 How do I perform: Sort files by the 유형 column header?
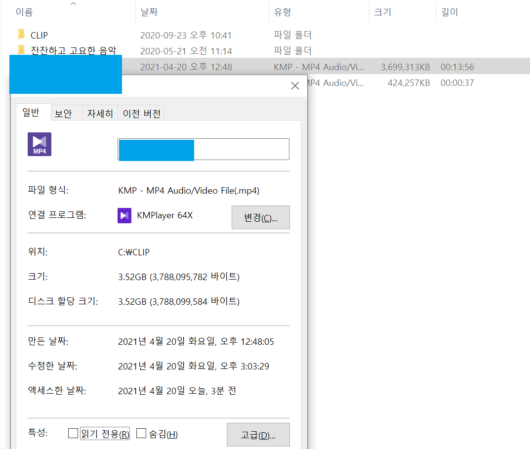283,12
